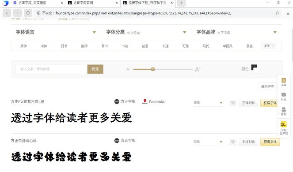The width and height of the screenshot is (293, 172).
Task: Open the black 颜色 color swatch
Action: pyautogui.click(x=254, y=67)
